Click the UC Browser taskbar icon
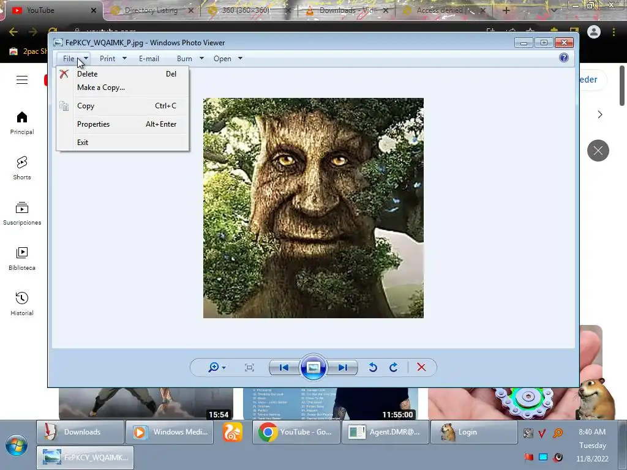The height and width of the screenshot is (470, 627). (x=233, y=432)
